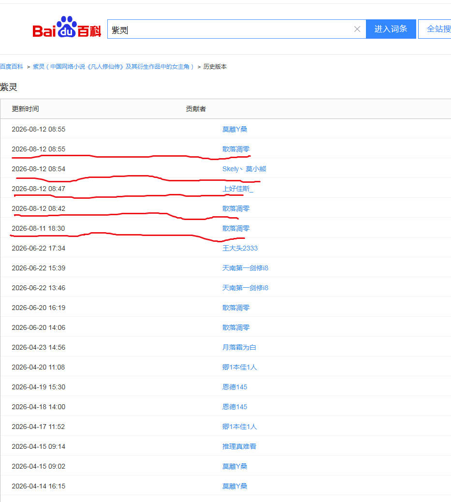Screen dimensions: 451x502
Task: Select the 2026-06-20 14:06 version row
Action: (x=225, y=327)
